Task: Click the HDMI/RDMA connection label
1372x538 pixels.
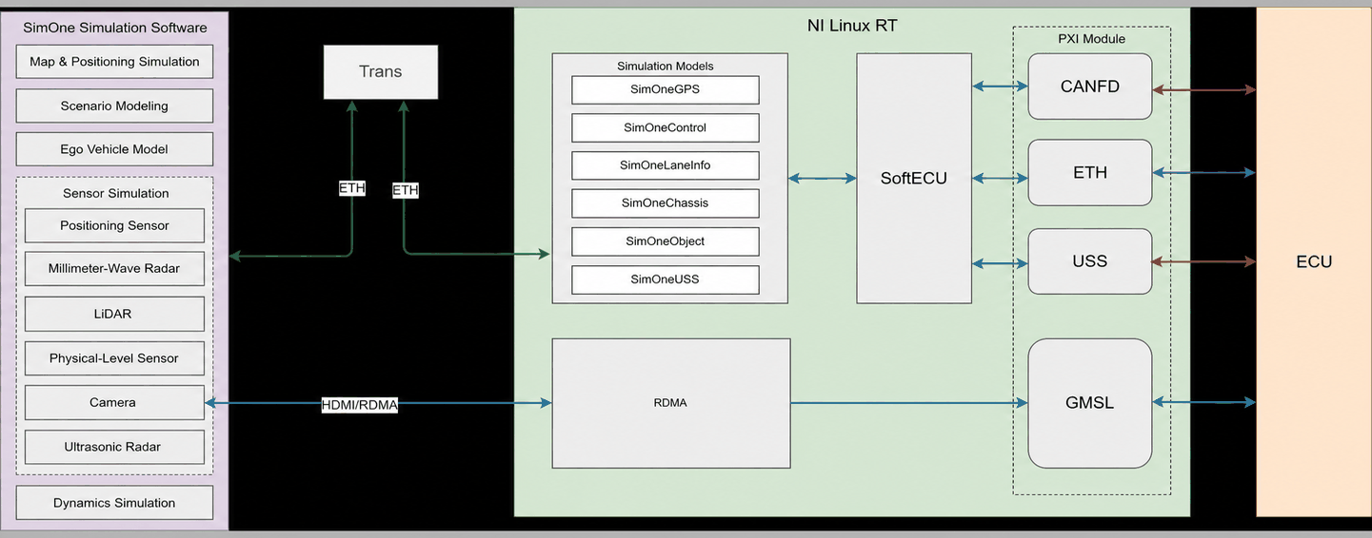Action: pyautogui.click(x=359, y=405)
